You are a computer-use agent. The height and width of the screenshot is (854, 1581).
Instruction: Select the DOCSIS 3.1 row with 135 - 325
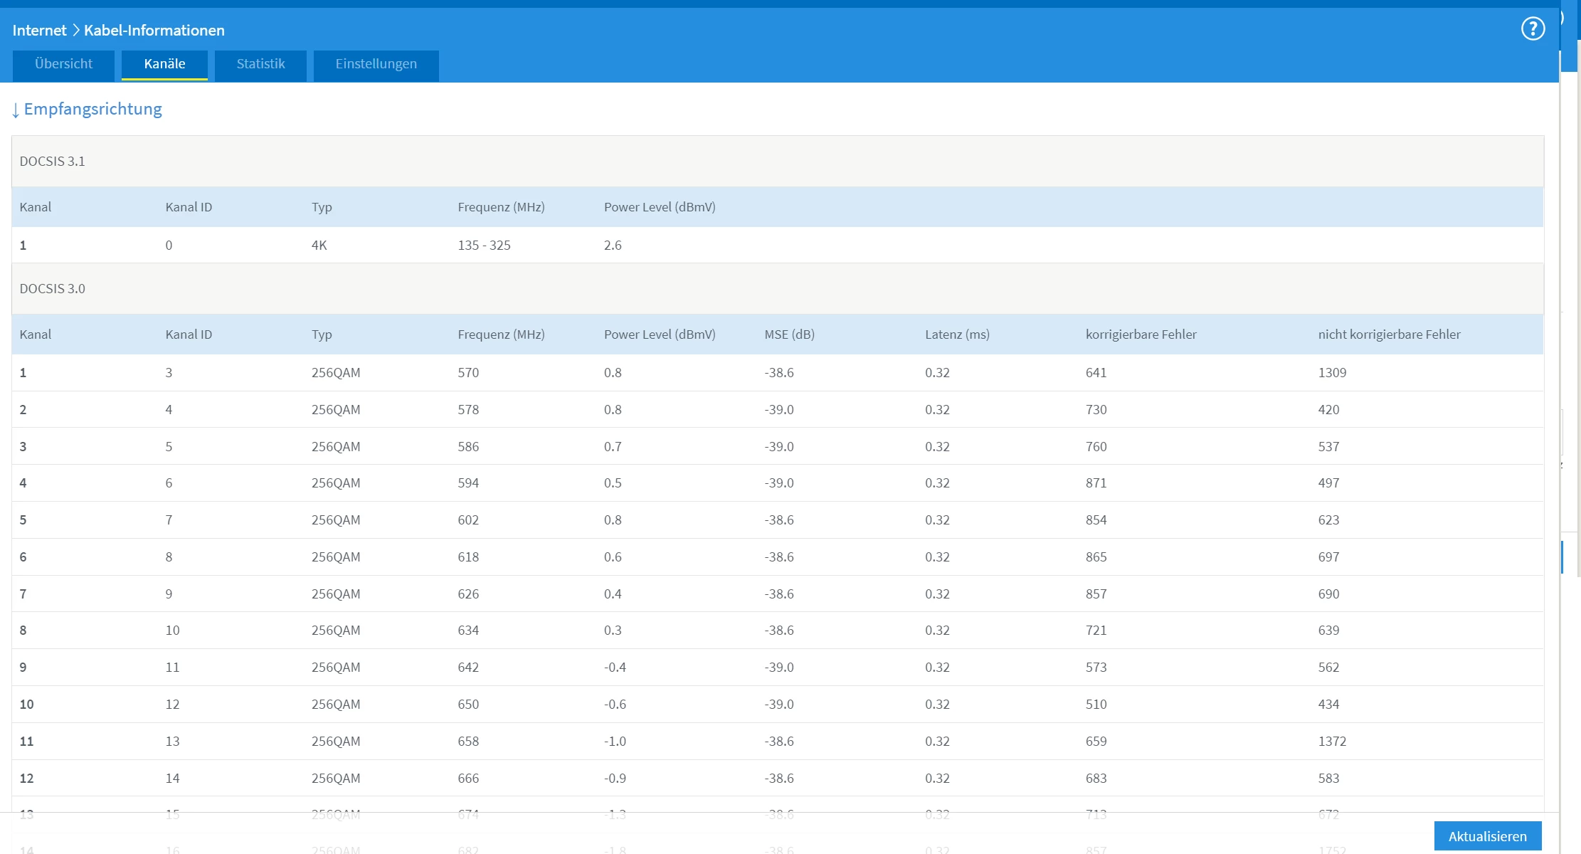[484, 246]
